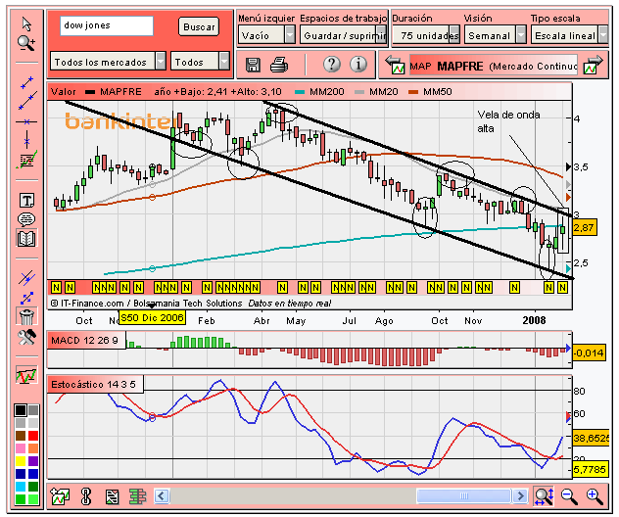Open 'Todos los mercados' dropdown
This screenshot has height=517, width=619.
[x=108, y=62]
